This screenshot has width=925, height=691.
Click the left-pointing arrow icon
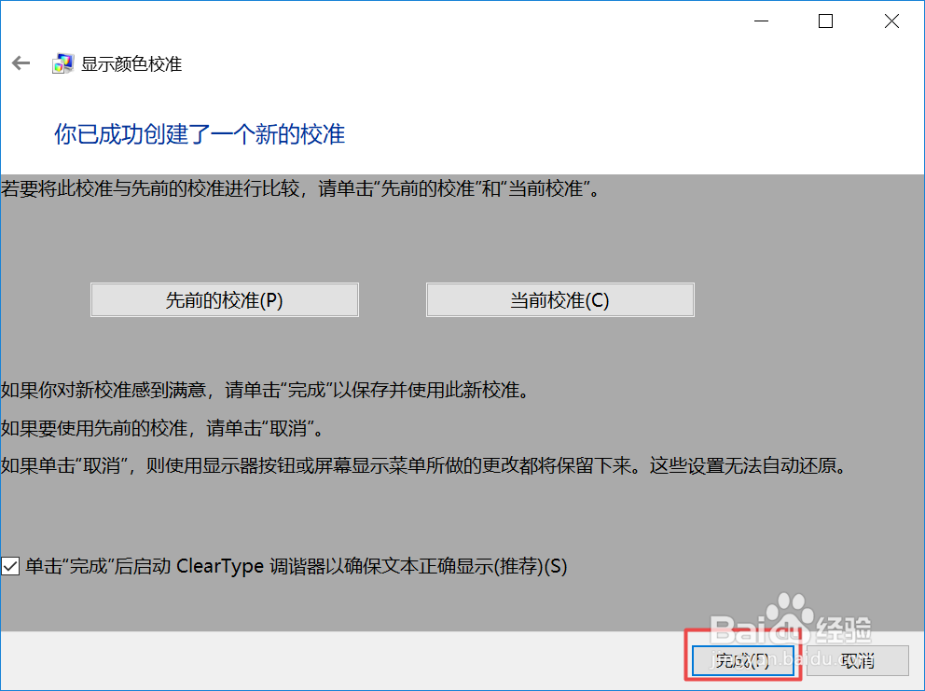[21, 62]
